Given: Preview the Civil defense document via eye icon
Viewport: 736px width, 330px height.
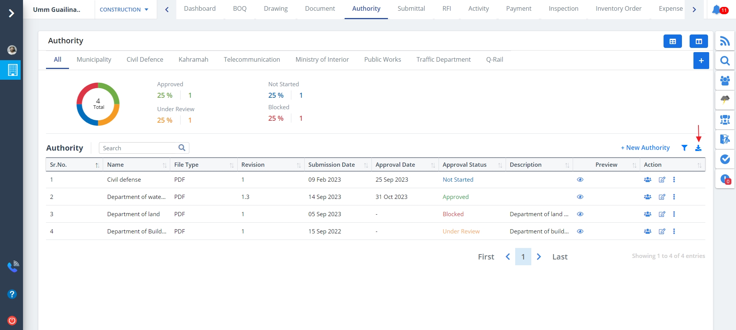Looking at the screenshot, I should (580, 180).
